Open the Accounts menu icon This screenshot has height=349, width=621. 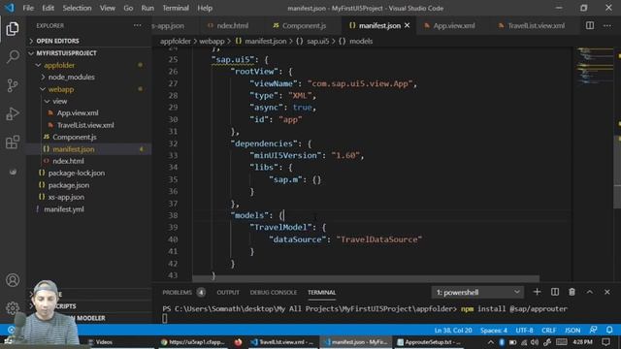pos(13,280)
